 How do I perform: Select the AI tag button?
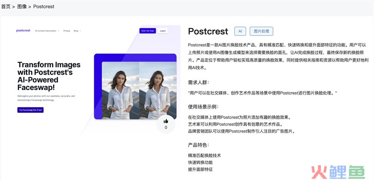click(x=240, y=31)
